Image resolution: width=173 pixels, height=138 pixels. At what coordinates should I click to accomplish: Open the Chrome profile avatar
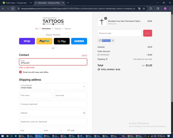click(165, 8)
